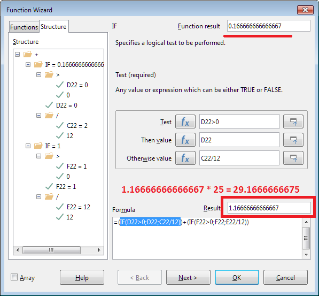The width and height of the screenshot is (319, 296).
Task: Collapse the E22/12 division node expander
Action: click(x=38, y=197)
